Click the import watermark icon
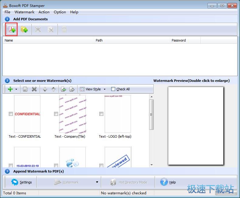 pyautogui.click(x=63, y=89)
